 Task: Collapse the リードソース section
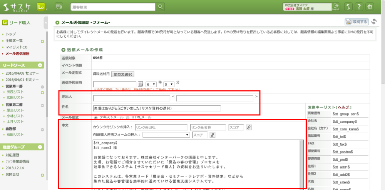40,65
